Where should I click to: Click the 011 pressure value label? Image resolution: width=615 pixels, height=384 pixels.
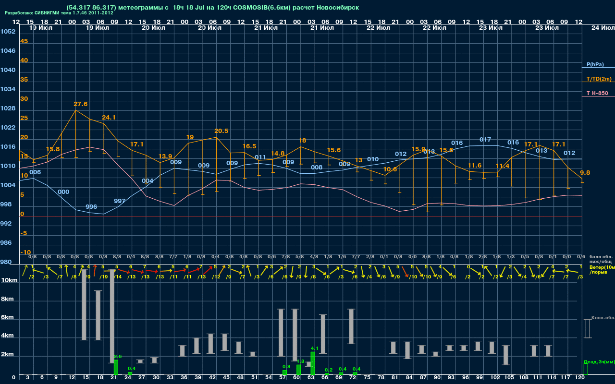260,157
